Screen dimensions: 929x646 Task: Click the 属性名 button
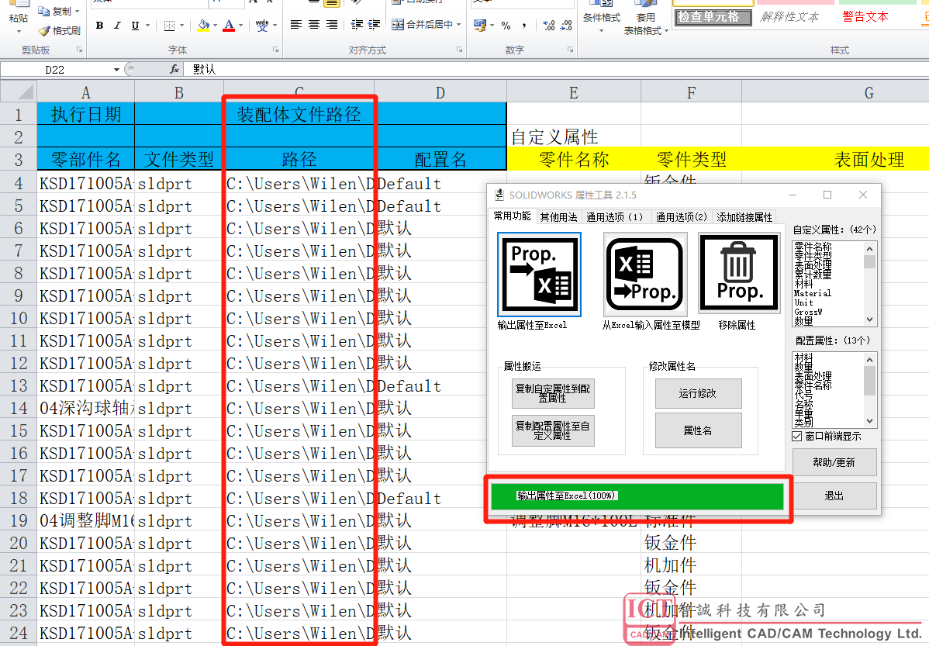[698, 431]
